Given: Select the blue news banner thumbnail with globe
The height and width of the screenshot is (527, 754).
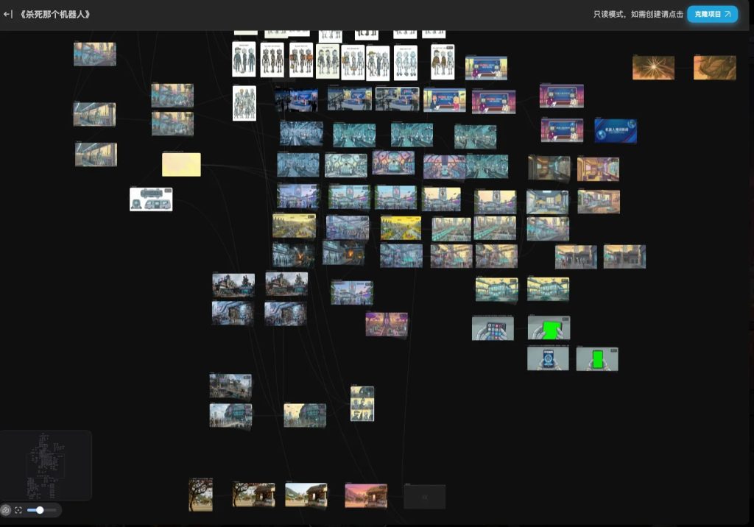Looking at the screenshot, I should (616, 130).
